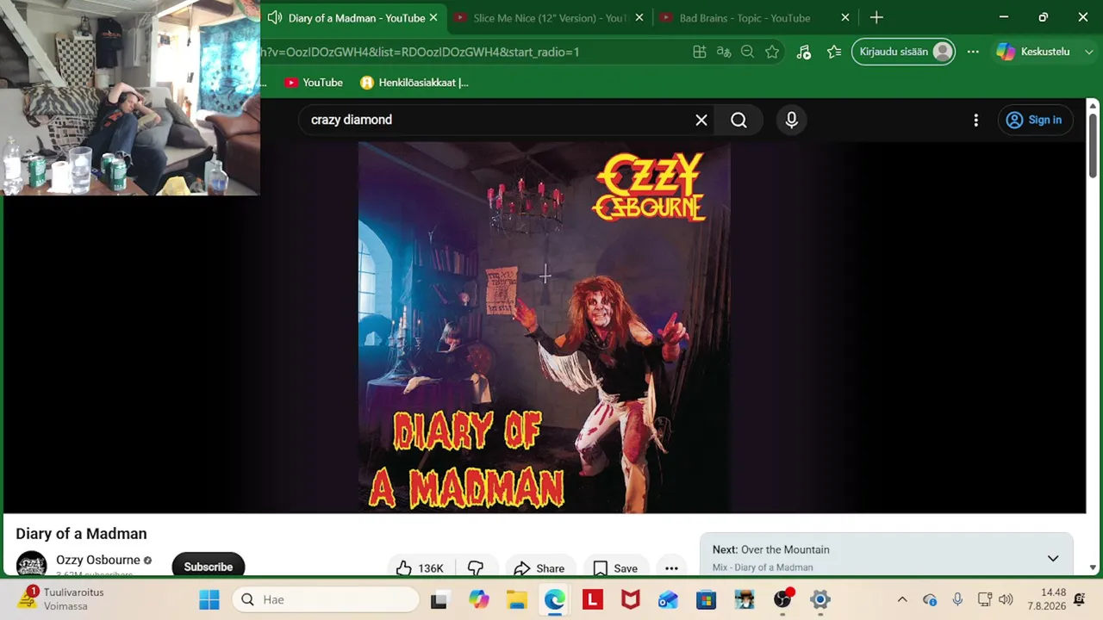1103x620 pixels.
Task: Open the Ozzy Osbourne channel link
Action: tap(98, 560)
